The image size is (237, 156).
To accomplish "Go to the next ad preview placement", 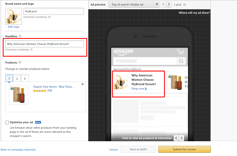I will pyautogui.click(x=169, y=4).
